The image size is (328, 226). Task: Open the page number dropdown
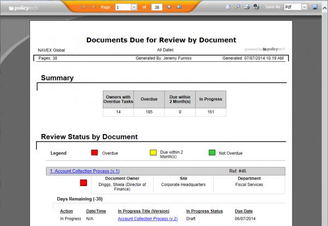click(x=134, y=7)
